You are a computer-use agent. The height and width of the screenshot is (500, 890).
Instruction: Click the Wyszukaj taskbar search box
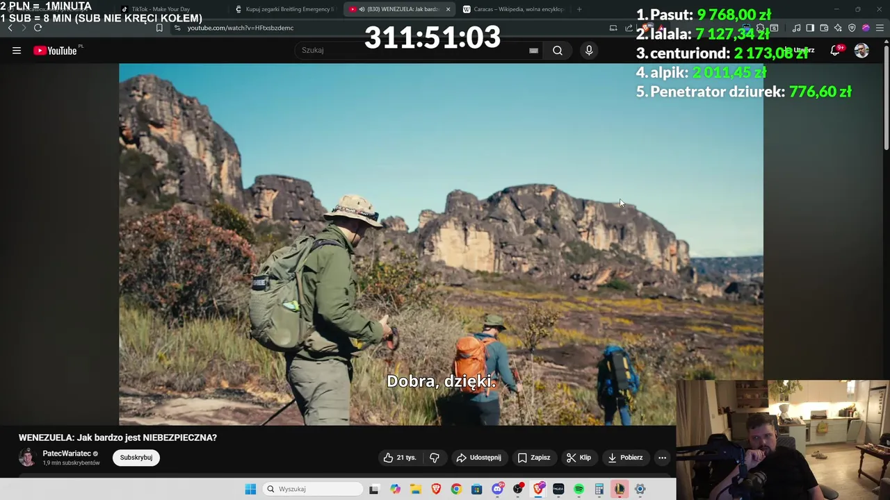[x=313, y=489]
